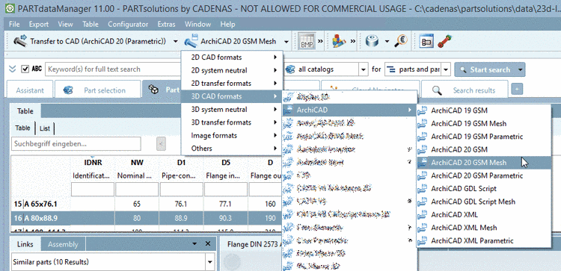Open the Start search dropdown arrow
Image resolution: width=561 pixels, height=271 pixels.
pyautogui.click(x=521, y=69)
